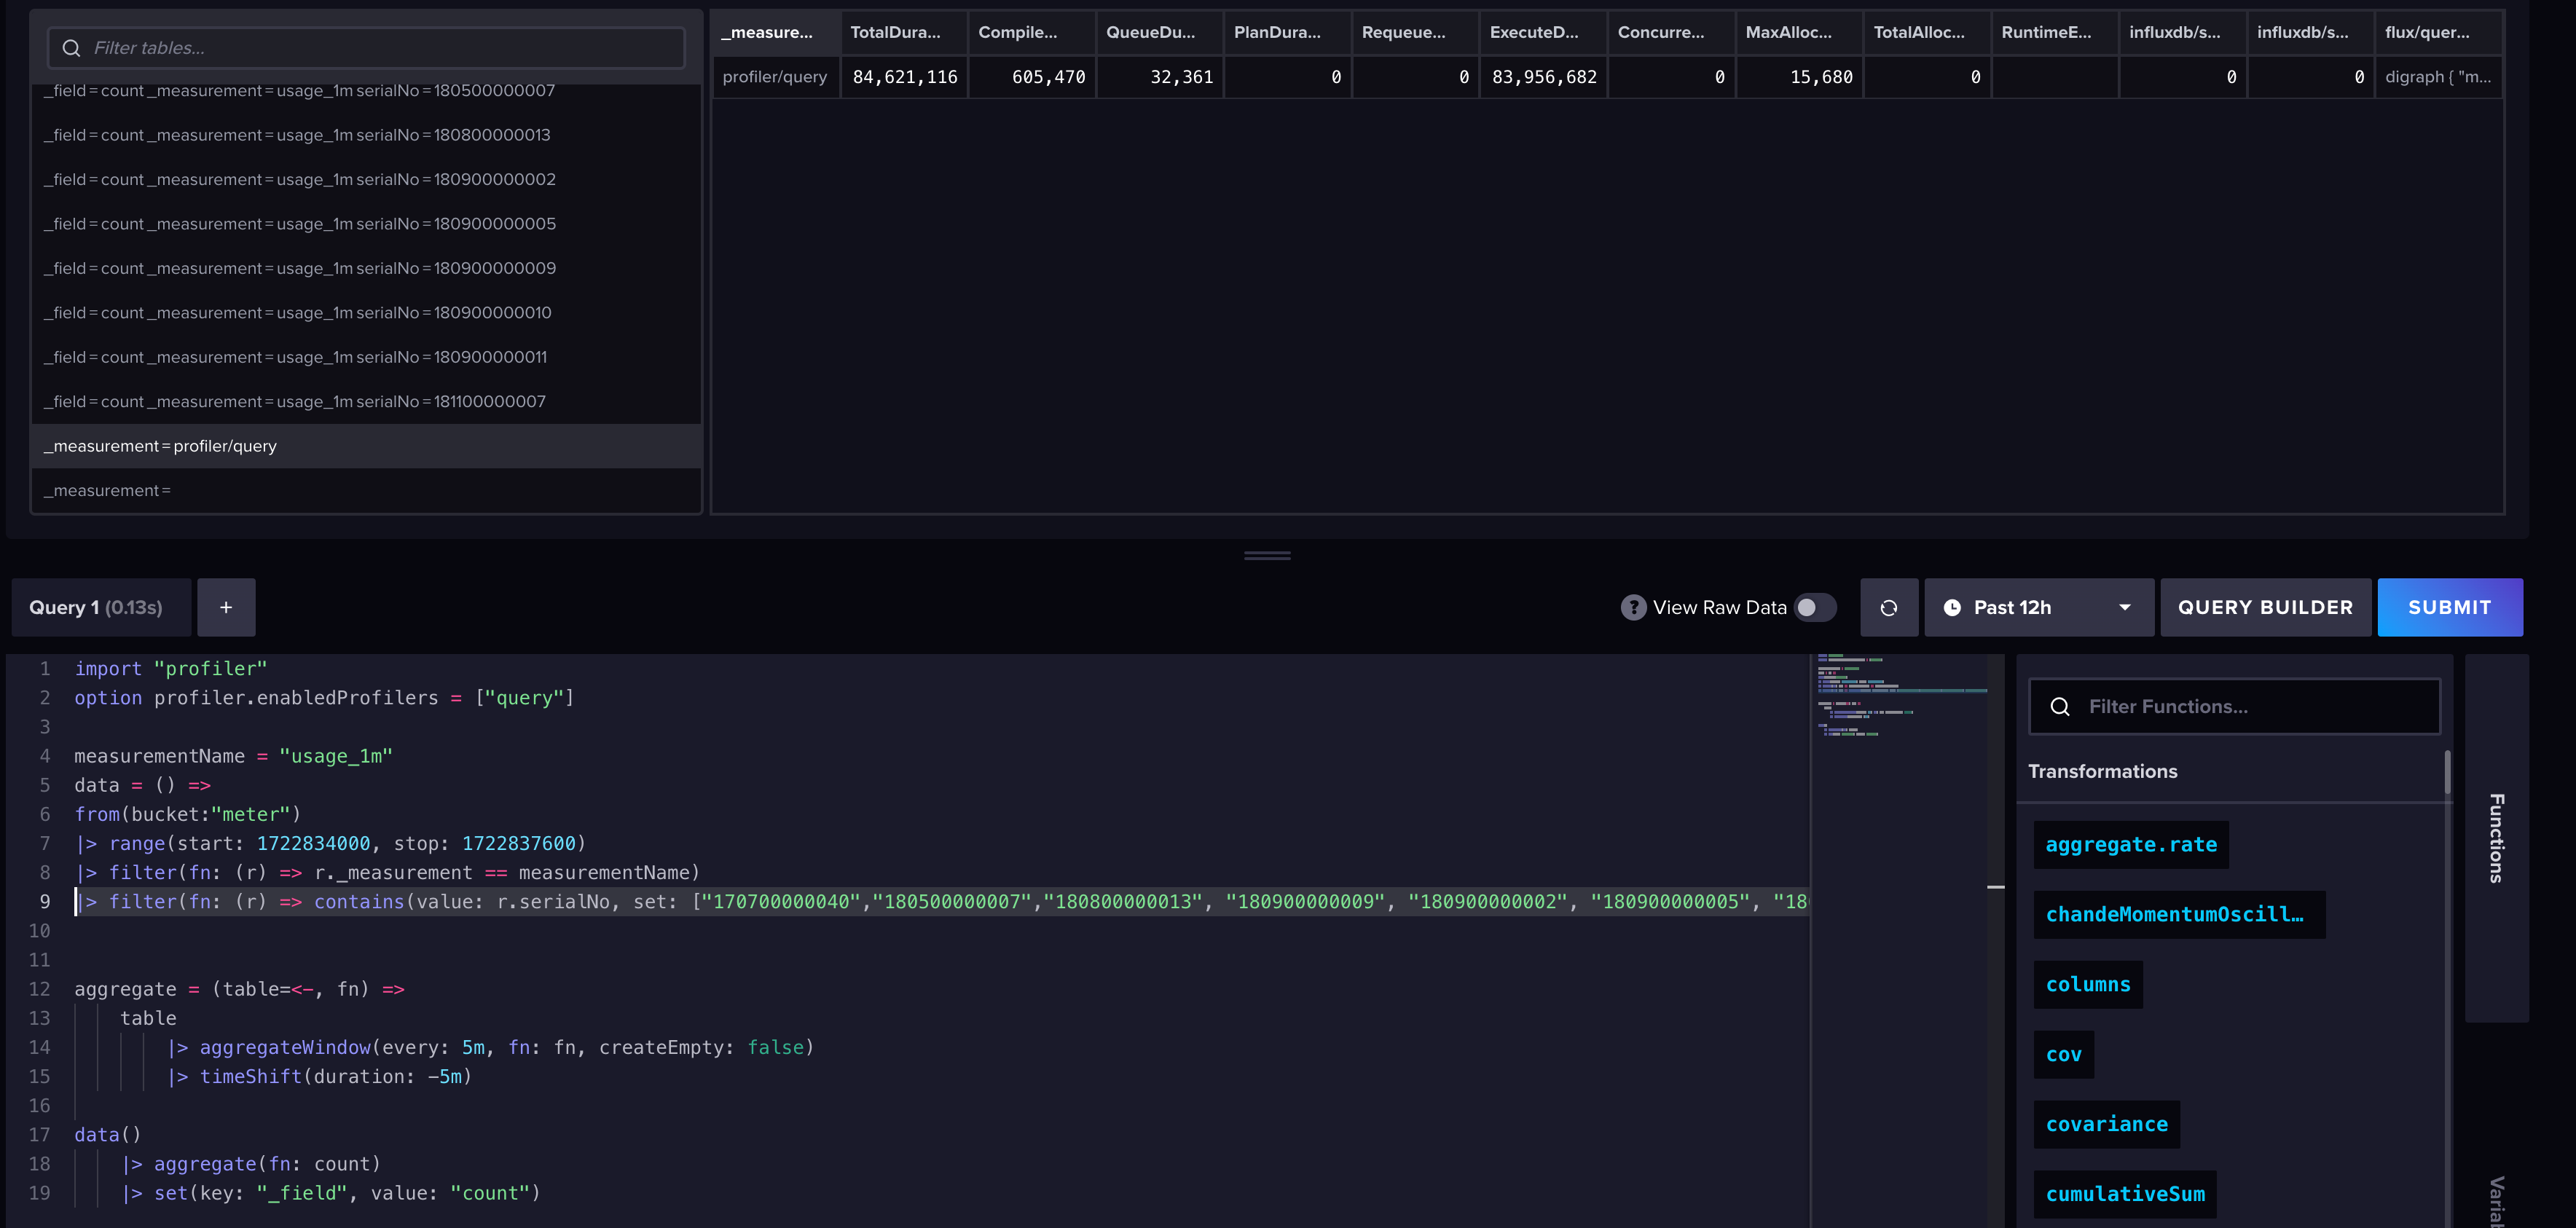The width and height of the screenshot is (2576, 1228).
Task: Click the search icon in Filter tables
Action: [71, 48]
